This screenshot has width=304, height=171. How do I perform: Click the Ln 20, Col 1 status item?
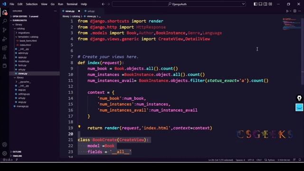click(220, 160)
